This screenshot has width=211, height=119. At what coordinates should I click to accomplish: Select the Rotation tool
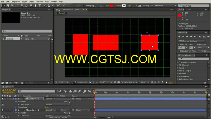click(18, 6)
